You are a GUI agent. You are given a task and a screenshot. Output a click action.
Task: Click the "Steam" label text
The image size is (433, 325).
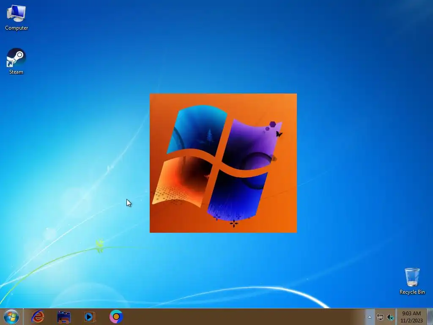[x=16, y=72]
